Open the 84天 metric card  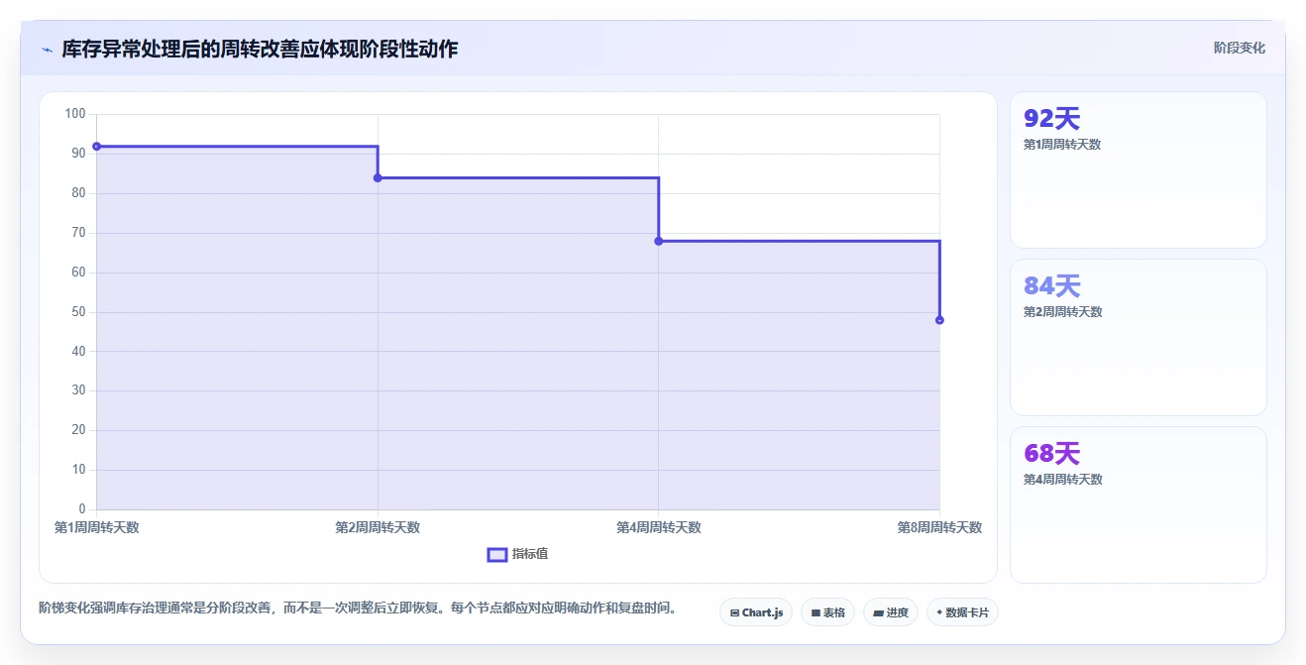point(1138,337)
